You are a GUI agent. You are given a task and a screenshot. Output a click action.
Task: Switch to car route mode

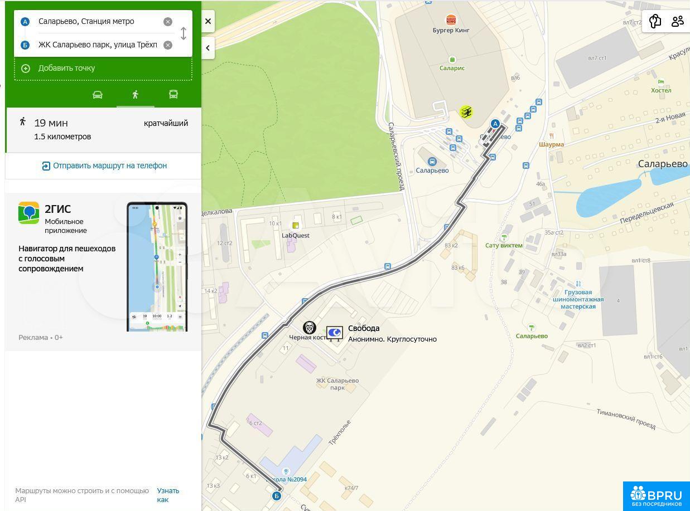coord(98,95)
